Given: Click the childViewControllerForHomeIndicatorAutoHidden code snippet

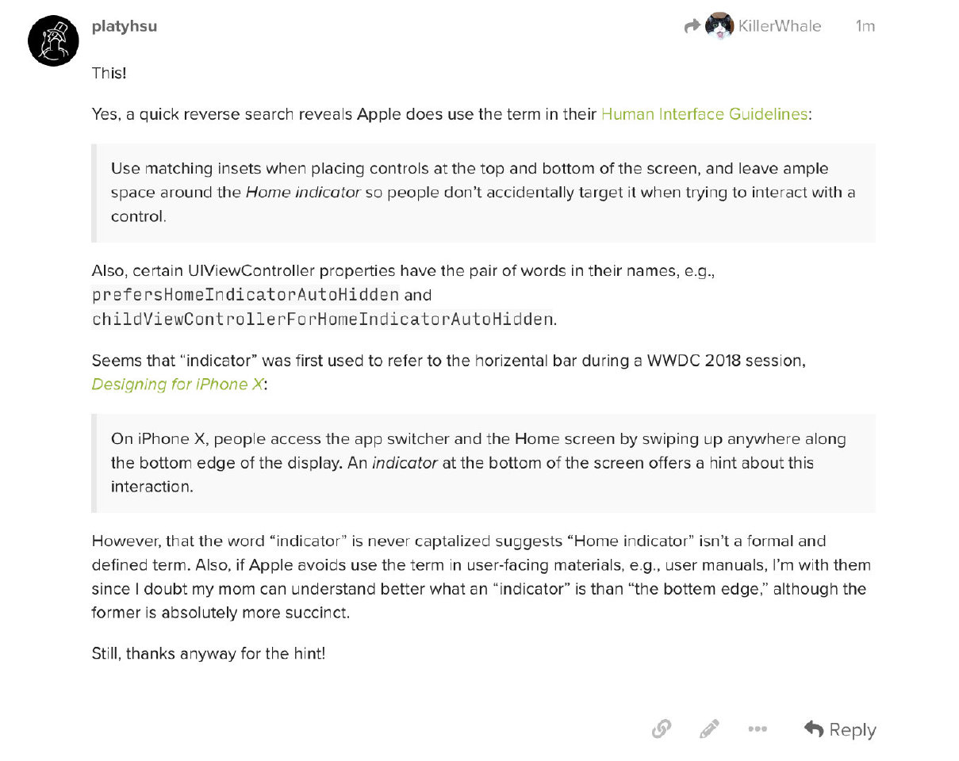Looking at the screenshot, I should click(322, 319).
